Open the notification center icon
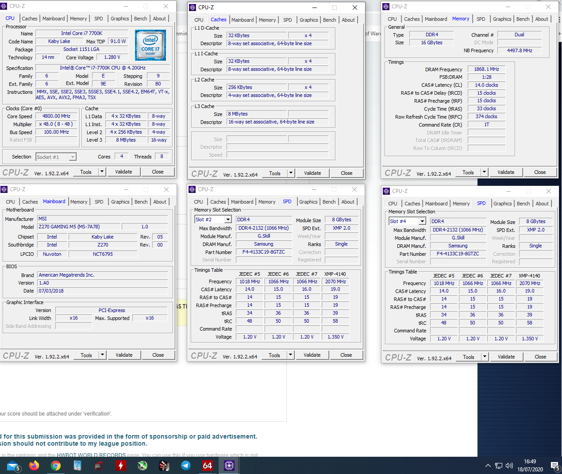The image size is (562, 474). click(x=554, y=466)
